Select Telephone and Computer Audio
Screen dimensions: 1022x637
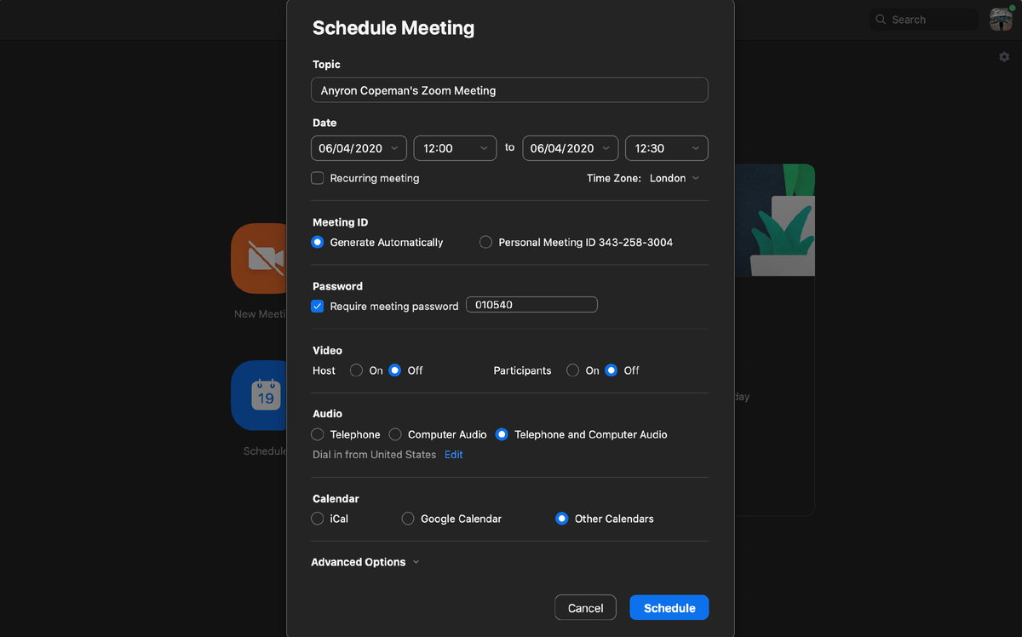tap(502, 434)
